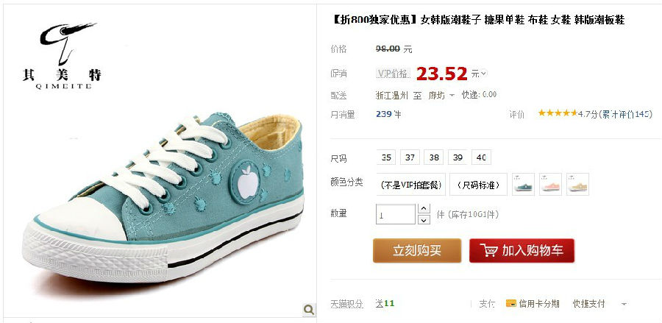Click the 加入购物车 add to cart button
This screenshot has width=662, height=323.
[x=522, y=250]
